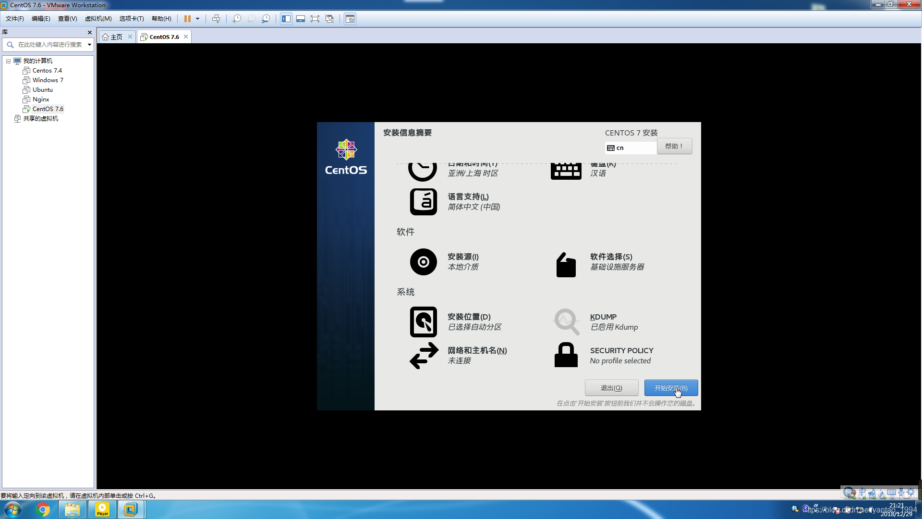
Task: Click the KDUMP settings icon
Action: tap(566, 321)
